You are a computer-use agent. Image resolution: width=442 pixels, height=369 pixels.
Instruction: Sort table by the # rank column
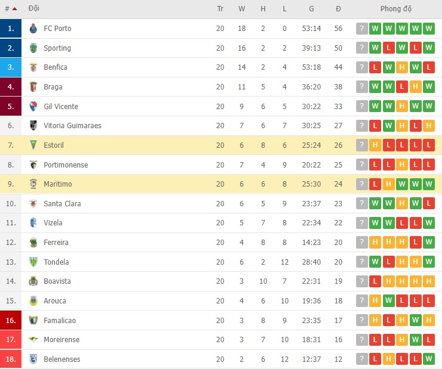pos(10,9)
